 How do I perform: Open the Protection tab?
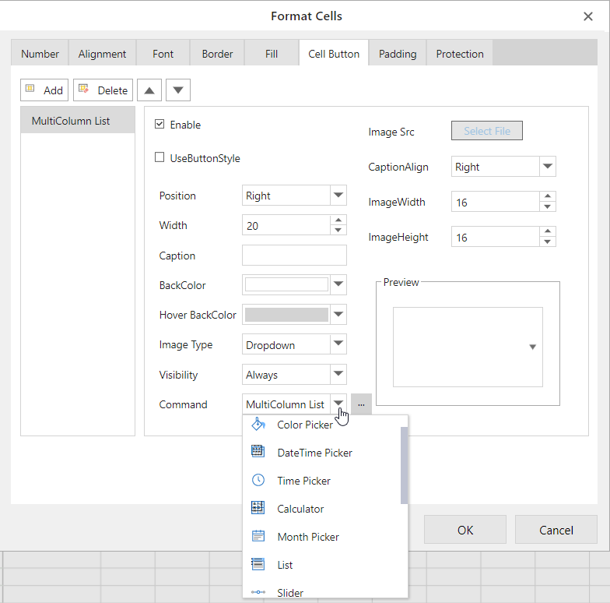click(459, 54)
